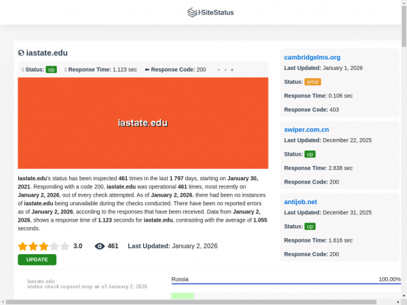Click the orange iastate.edu preview thumbnail
This screenshot has width=407, height=305.
pyautogui.click(x=142, y=123)
